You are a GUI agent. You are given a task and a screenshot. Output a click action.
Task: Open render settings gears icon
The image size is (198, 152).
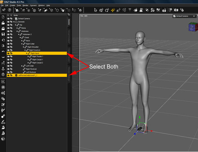(x=182, y=10)
